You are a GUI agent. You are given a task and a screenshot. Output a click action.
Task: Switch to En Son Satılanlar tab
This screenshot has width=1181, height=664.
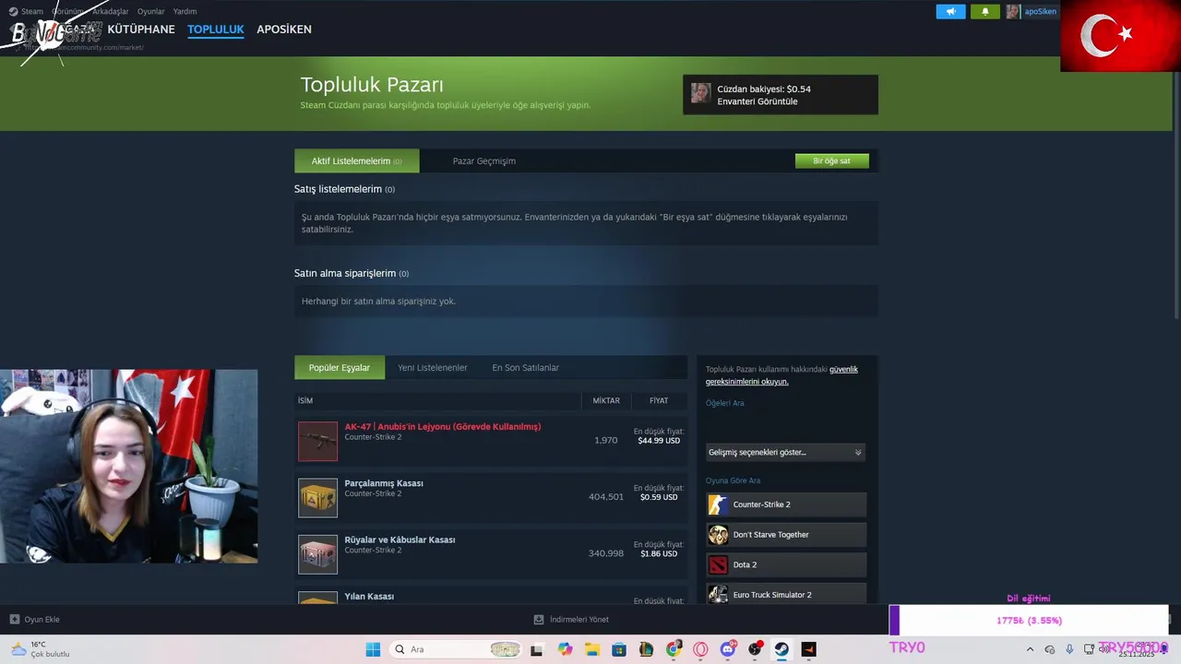pyautogui.click(x=526, y=367)
